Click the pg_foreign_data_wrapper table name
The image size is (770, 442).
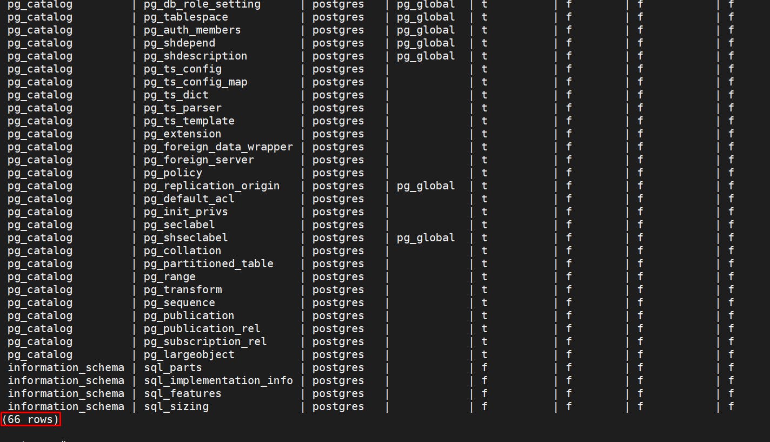click(x=218, y=147)
